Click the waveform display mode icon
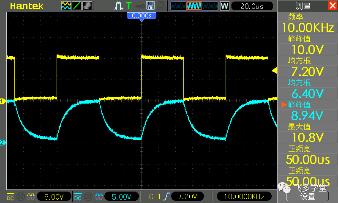 click(66, 6)
